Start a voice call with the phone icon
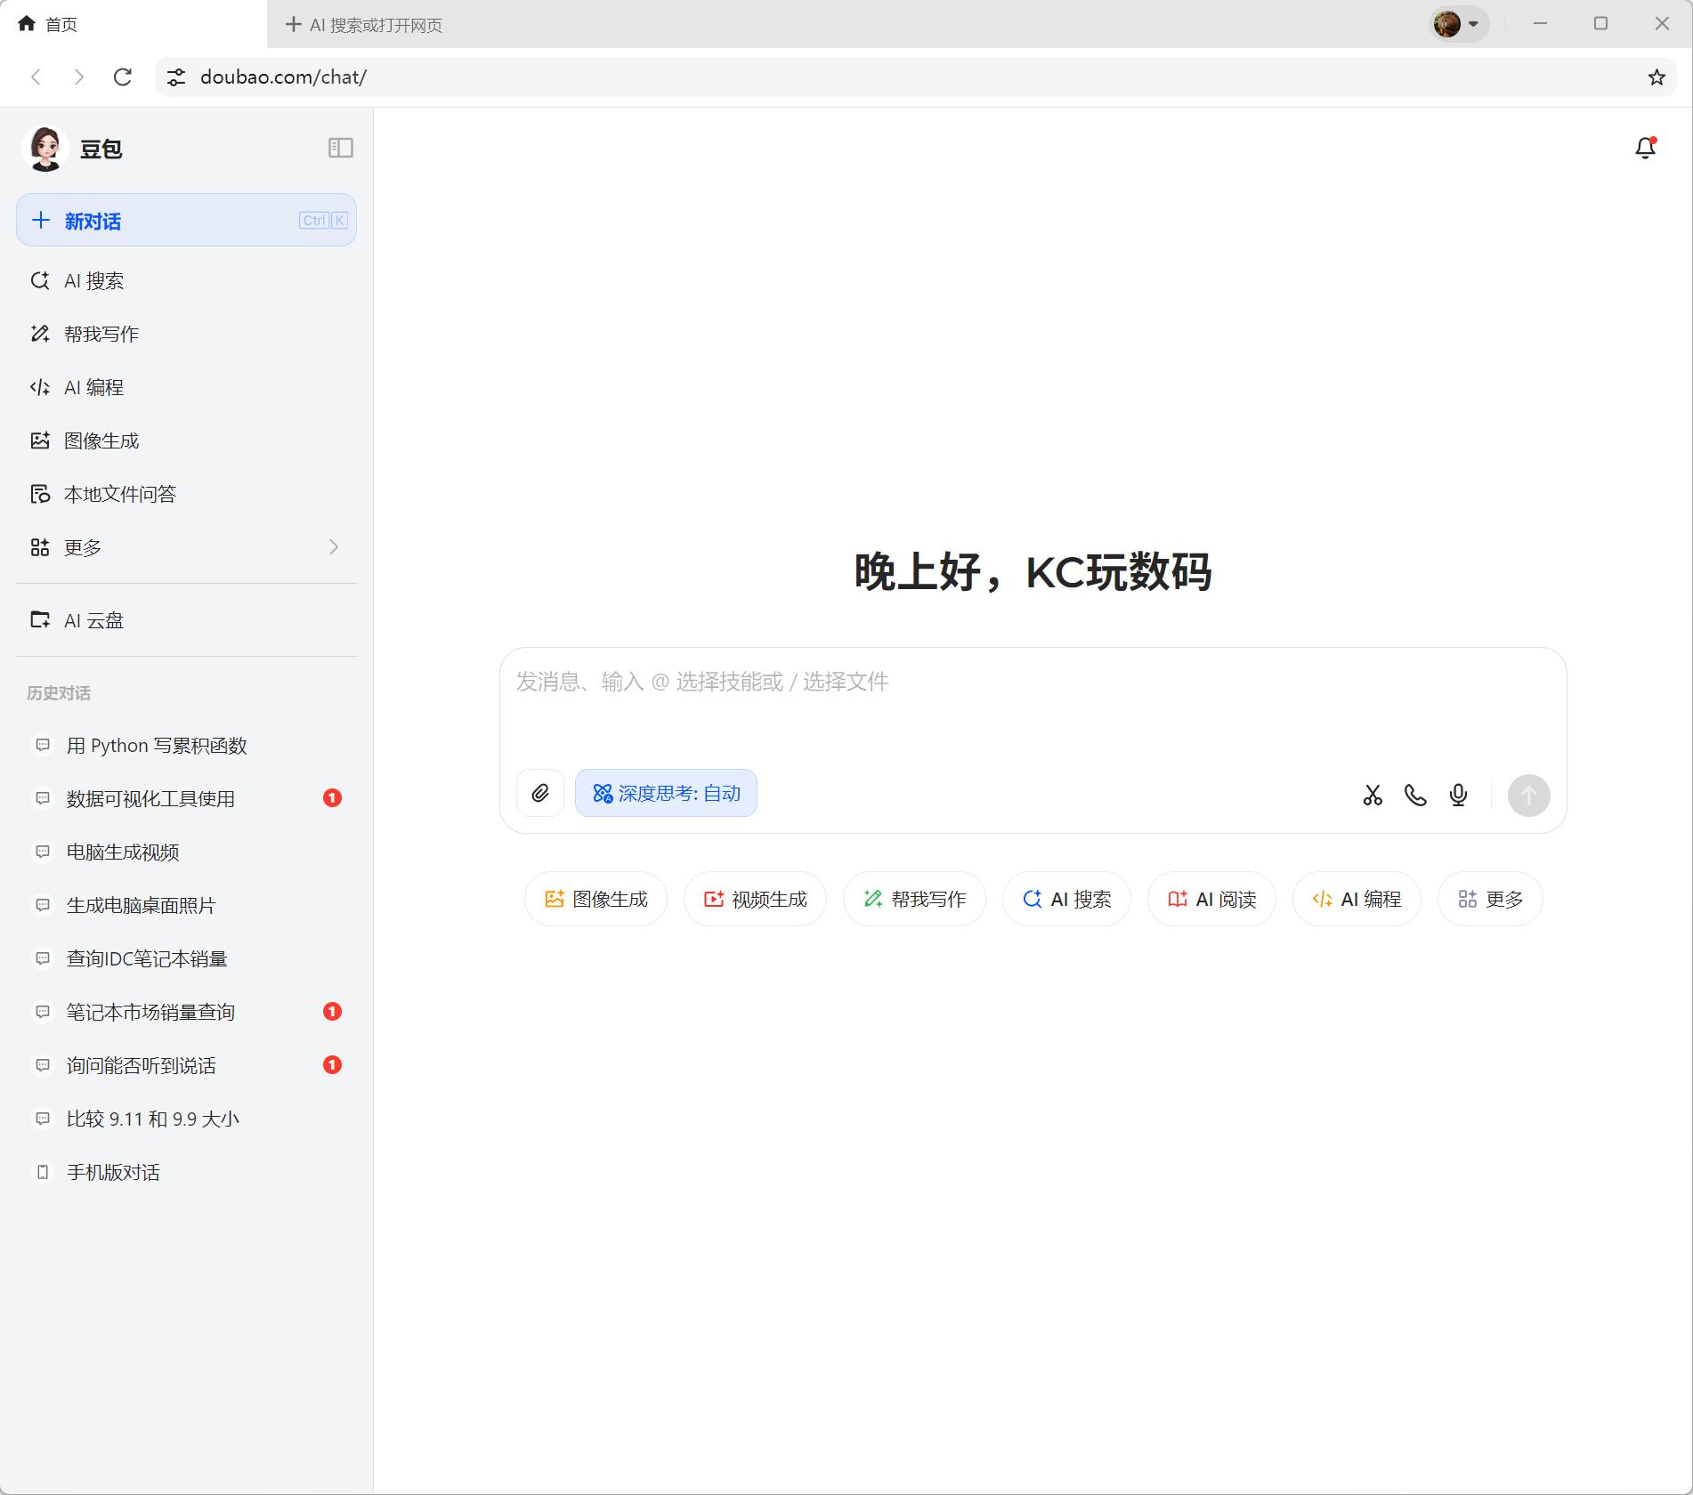1693x1495 pixels. (1415, 795)
